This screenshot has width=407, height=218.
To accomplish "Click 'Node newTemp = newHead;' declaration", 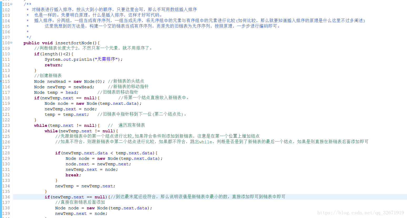I will tap(64, 87).
